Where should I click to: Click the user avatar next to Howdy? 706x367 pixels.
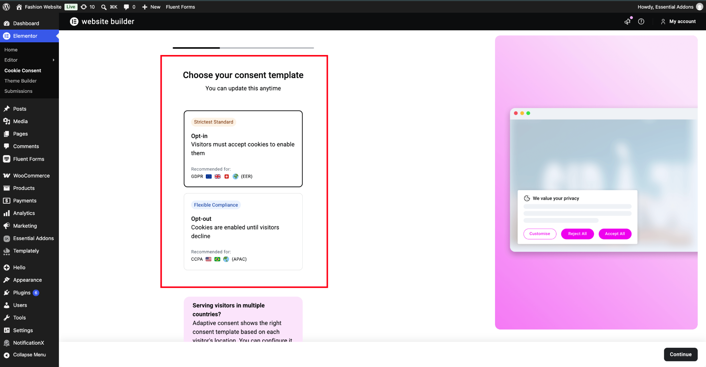[699, 7]
